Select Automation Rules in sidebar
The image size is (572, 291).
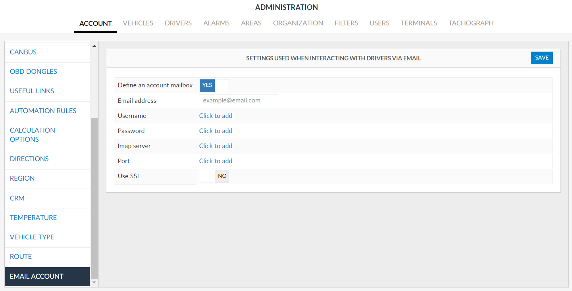(43, 111)
